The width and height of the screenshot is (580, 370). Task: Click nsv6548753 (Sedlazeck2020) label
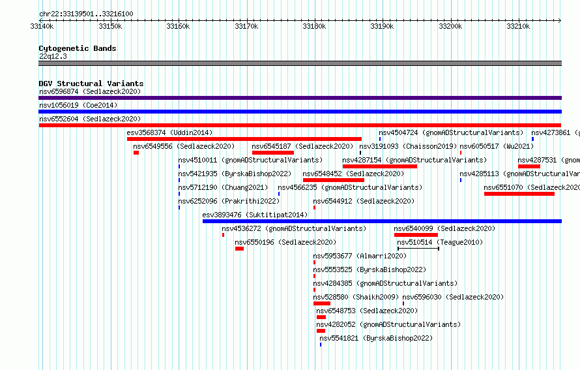coord(367,311)
